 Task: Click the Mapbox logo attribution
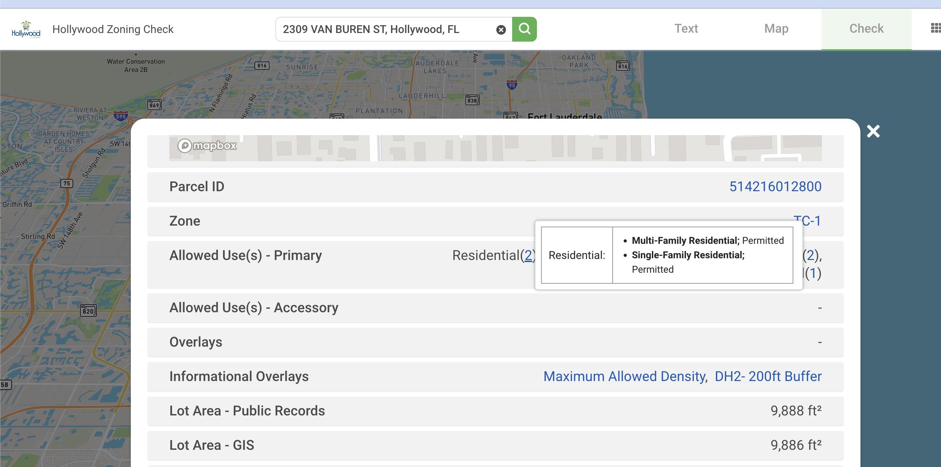[x=207, y=145]
